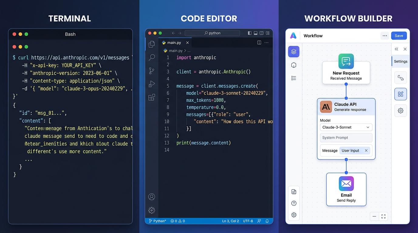The image size is (418, 233).
Task: Open the branch indicator in status bar
Action: pyautogui.click(x=157, y=221)
